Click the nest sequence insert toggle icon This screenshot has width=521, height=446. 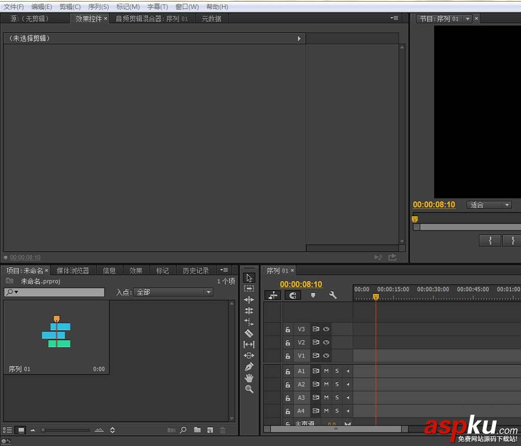273,295
